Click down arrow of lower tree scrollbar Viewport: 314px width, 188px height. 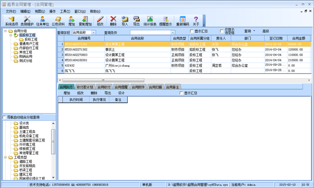pos(53,178)
